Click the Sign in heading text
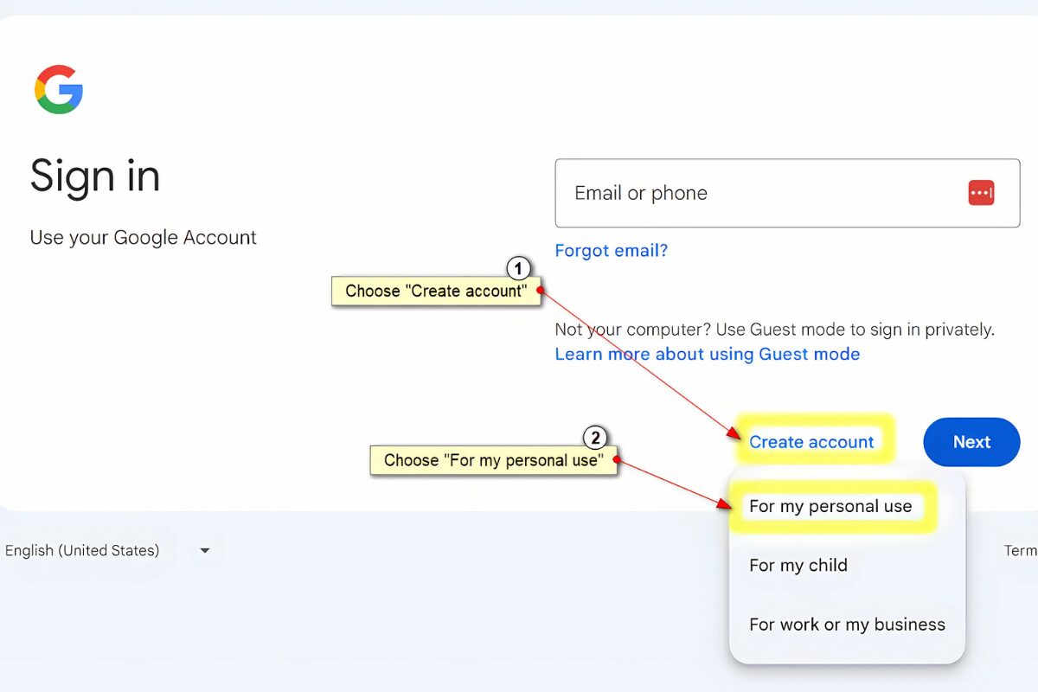 pyautogui.click(x=95, y=176)
